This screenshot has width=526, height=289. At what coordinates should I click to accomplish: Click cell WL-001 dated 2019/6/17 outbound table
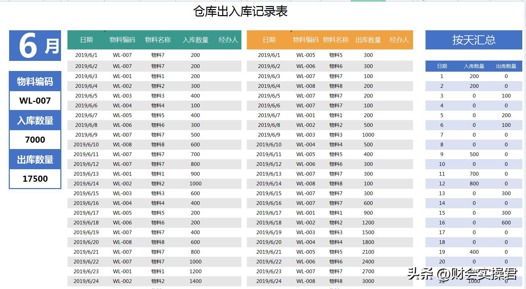(x=305, y=213)
